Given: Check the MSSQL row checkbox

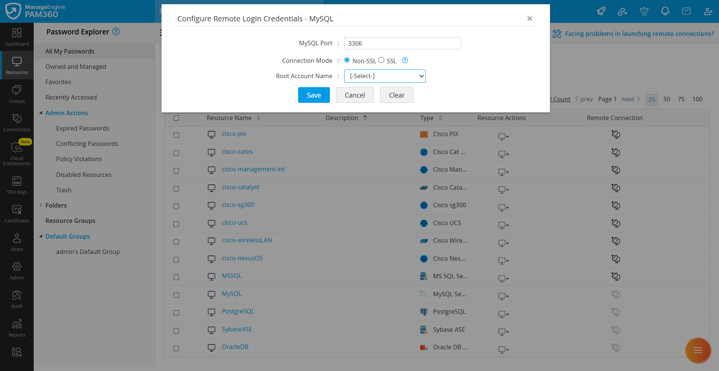Looking at the screenshot, I should [x=176, y=278].
